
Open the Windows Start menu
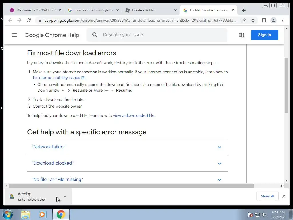coord(7,214)
